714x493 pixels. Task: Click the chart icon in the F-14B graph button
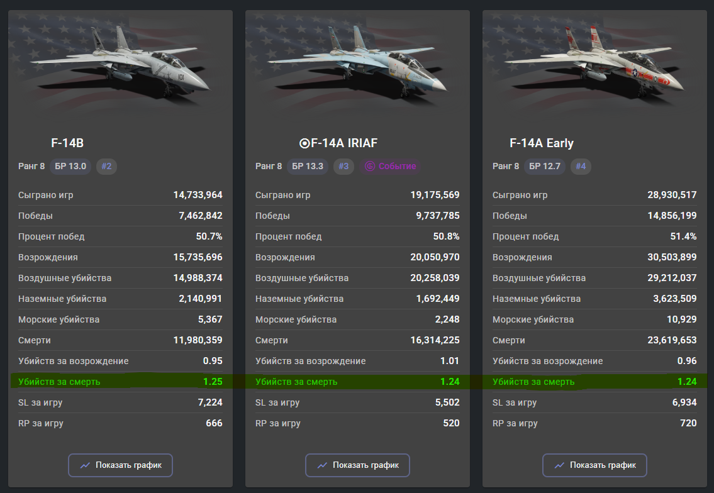85,465
